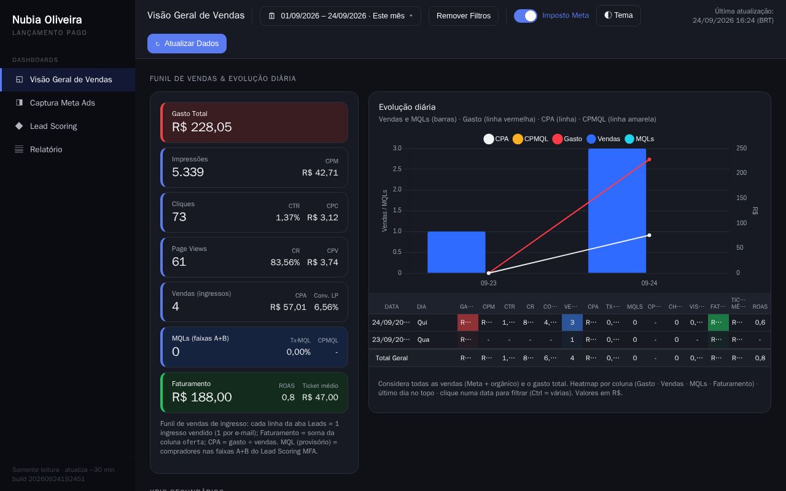Viewport: 786px width, 491px height.
Task: Toggle the Imposto Meta switch
Action: [526, 16]
